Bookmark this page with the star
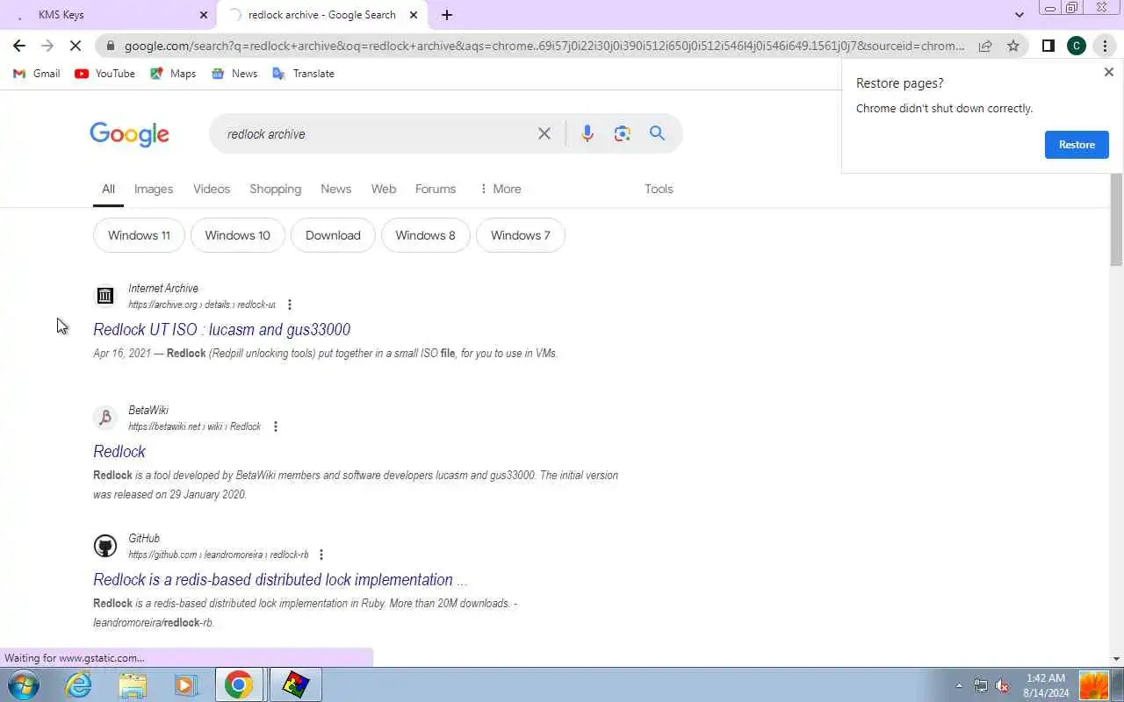This screenshot has height=702, width=1124. tap(1013, 46)
